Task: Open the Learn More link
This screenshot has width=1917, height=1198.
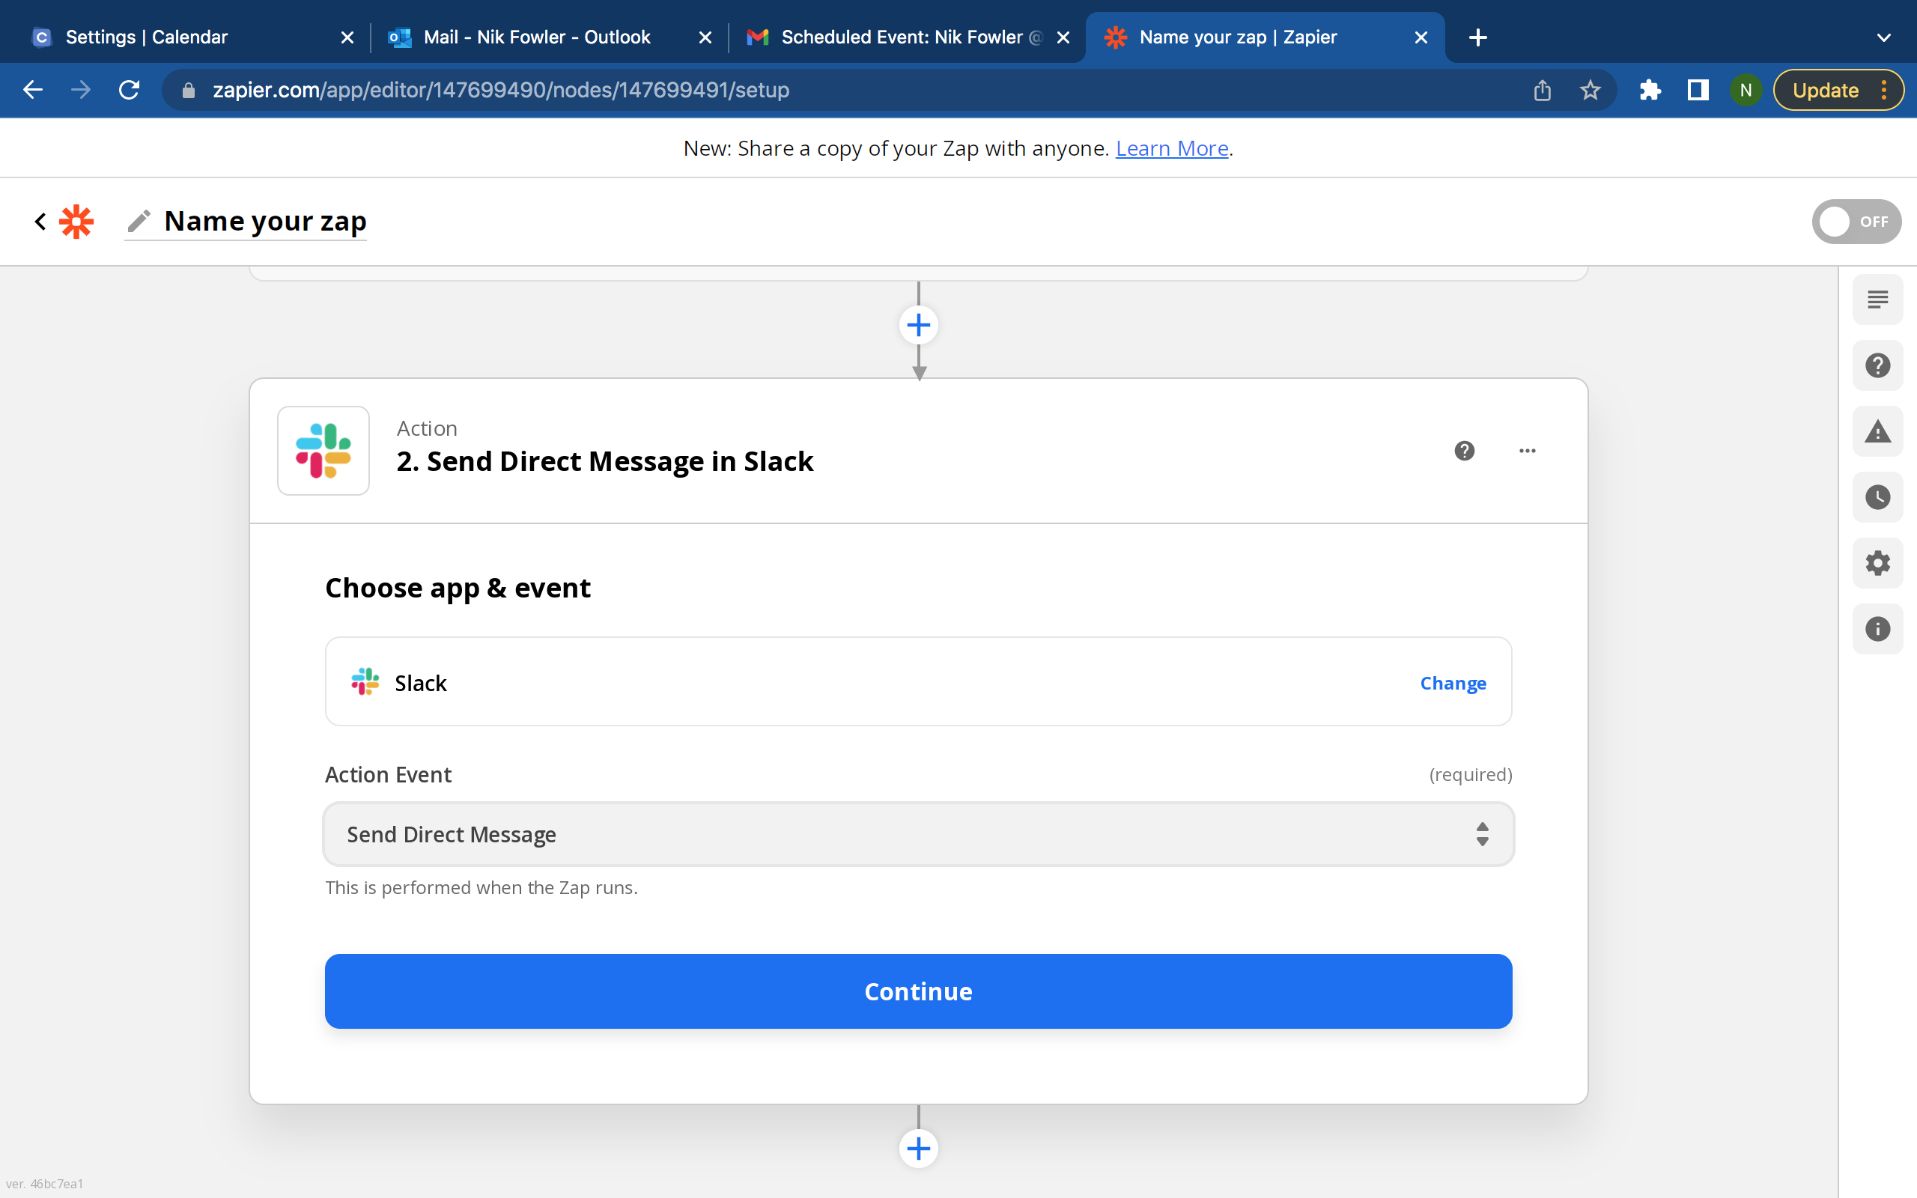Action: (1172, 148)
